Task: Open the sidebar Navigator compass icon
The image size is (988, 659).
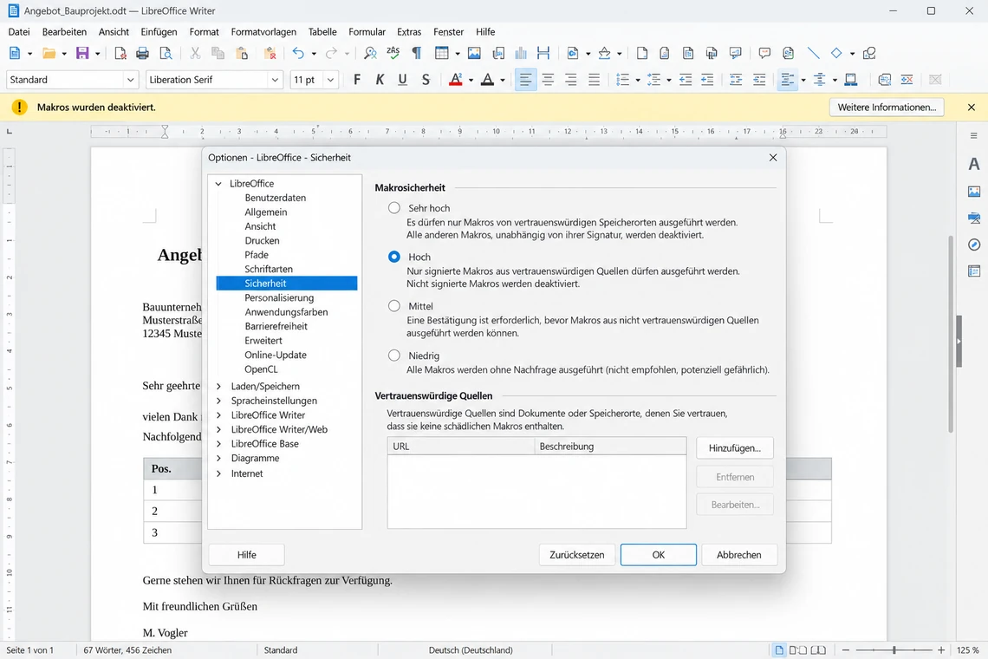Action: pyautogui.click(x=974, y=245)
